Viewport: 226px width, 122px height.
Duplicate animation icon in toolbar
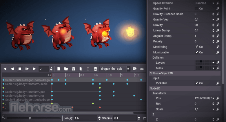[x=81, y=69]
